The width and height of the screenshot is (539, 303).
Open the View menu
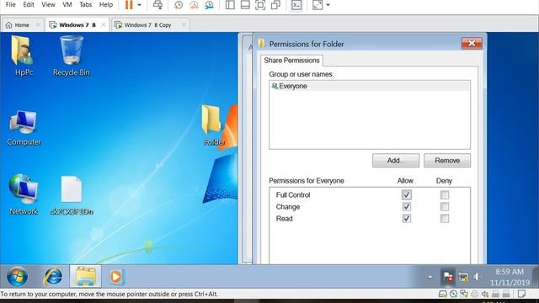pyautogui.click(x=48, y=4)
